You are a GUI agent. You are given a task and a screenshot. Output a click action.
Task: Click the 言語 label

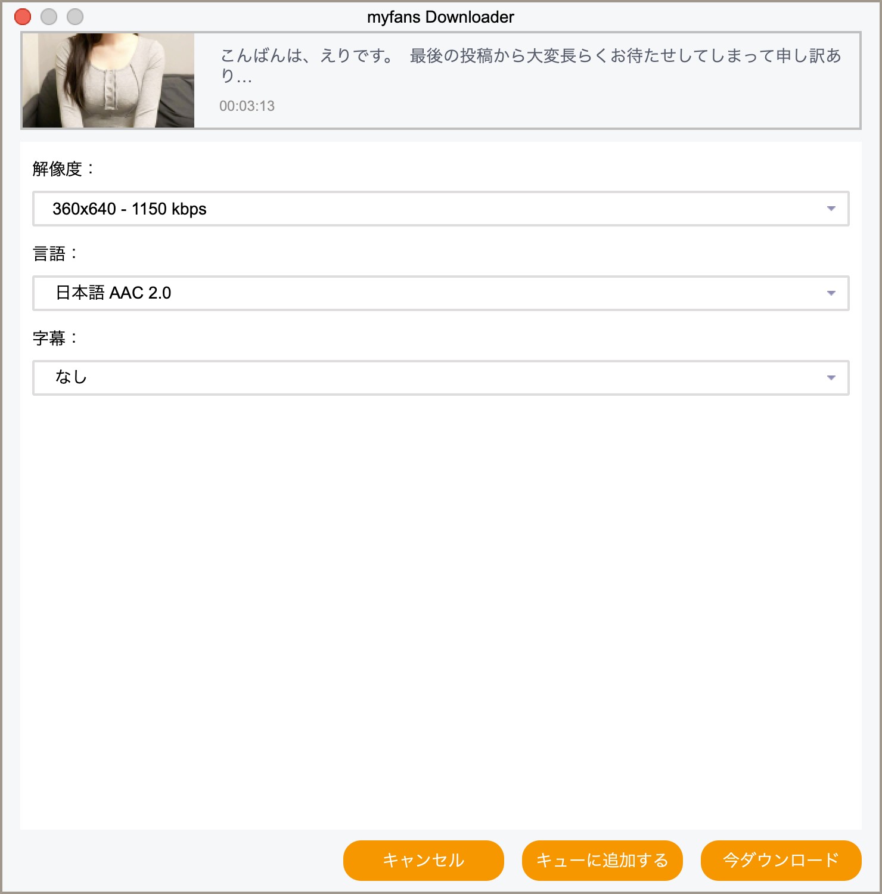[55, 254]
